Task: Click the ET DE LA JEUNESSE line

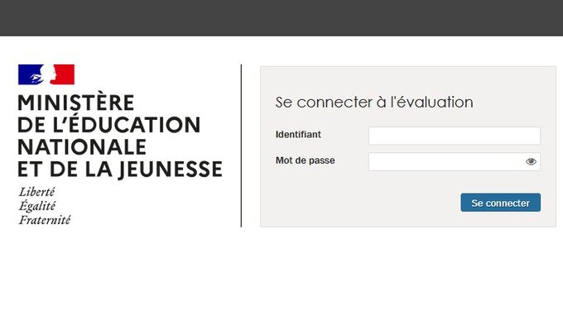Action: pyautogui.click(x=120, y=169)
